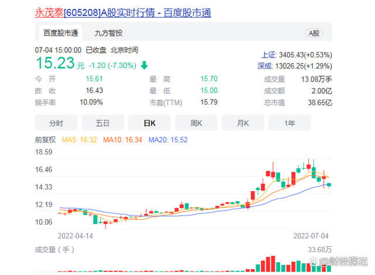Image resolution: width=375 pixels, height=275 pixels.
Task: Click the 最低 value 15.00
Action: (209, 90)
